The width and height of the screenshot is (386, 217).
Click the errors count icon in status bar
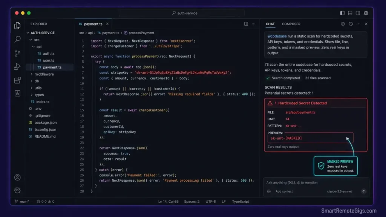38,202
